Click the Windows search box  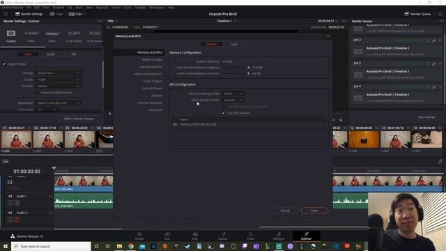(x=51, y=246)
